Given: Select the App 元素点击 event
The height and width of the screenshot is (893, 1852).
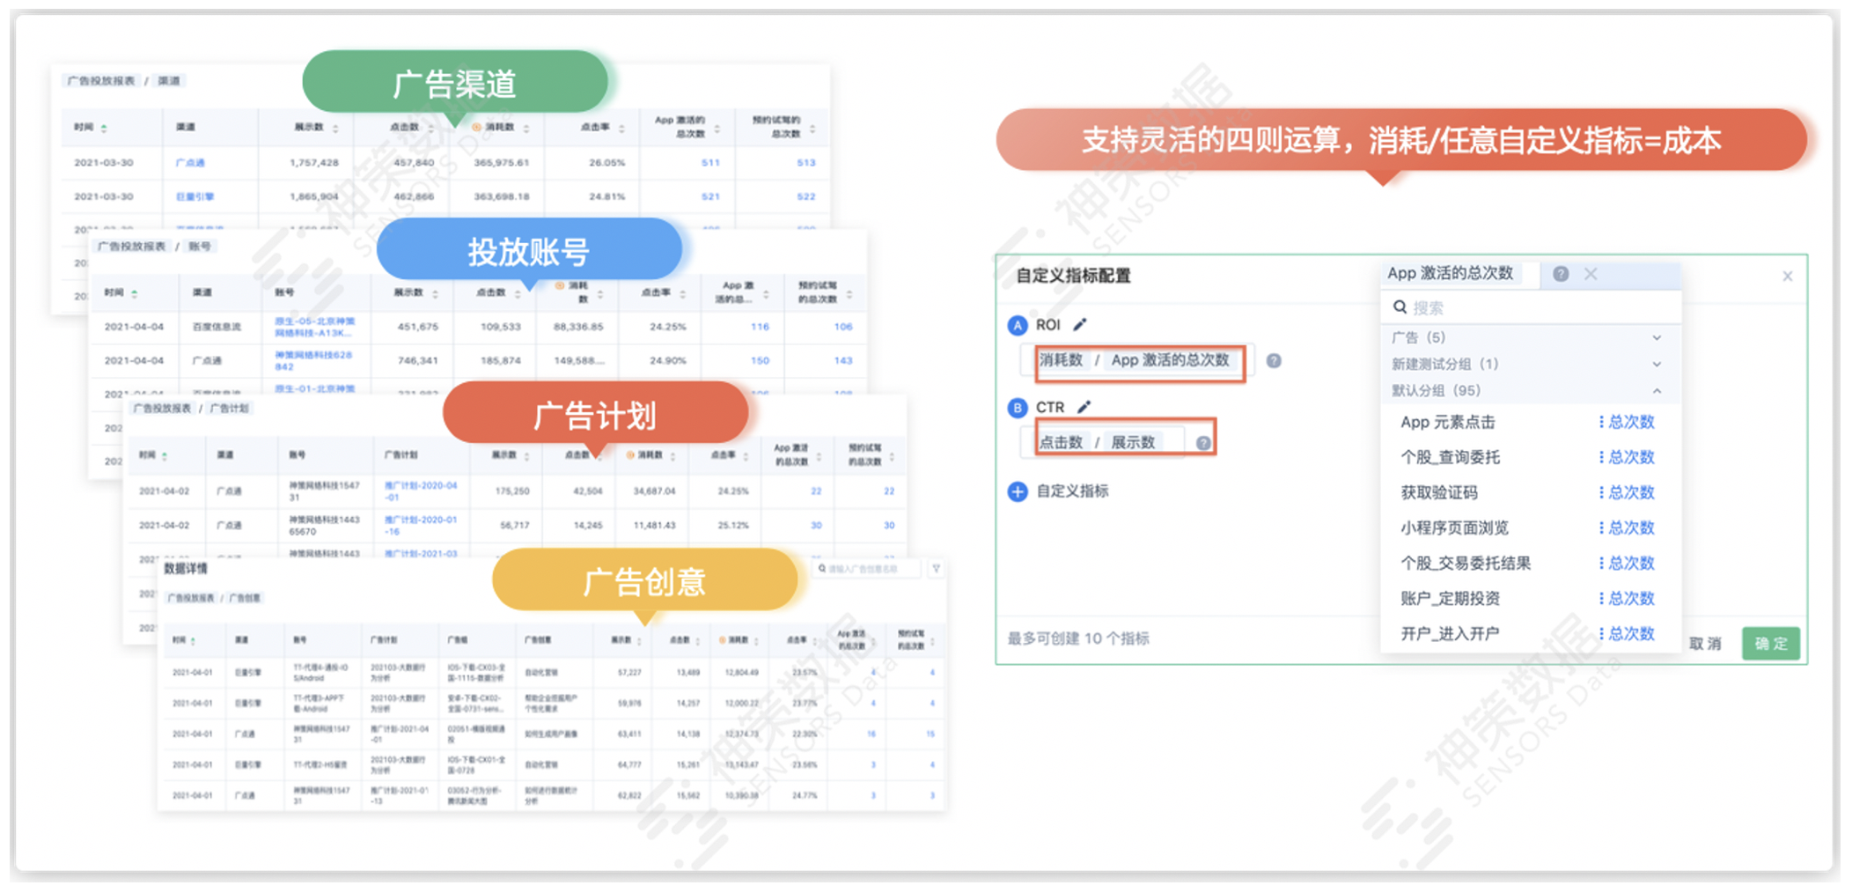Looking at the screenshot, I should [1448, 423].
